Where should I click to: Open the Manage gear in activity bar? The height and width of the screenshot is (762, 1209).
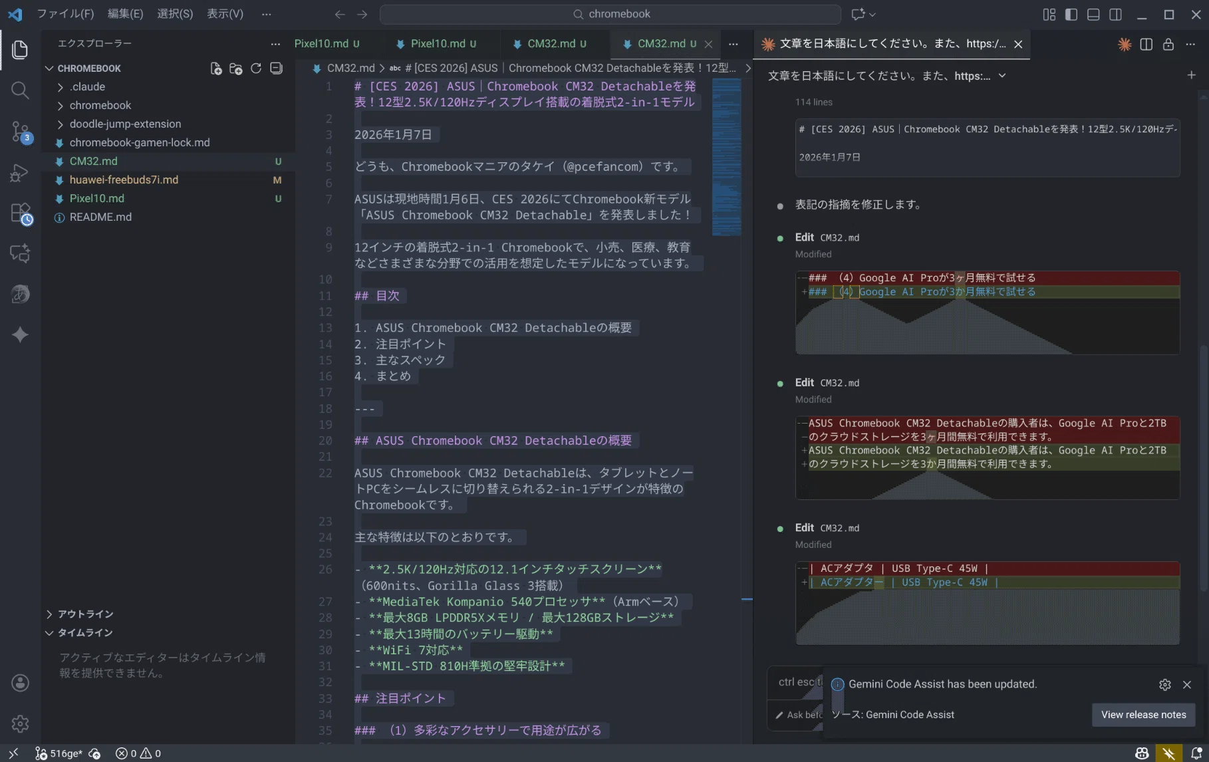point(20,723)
